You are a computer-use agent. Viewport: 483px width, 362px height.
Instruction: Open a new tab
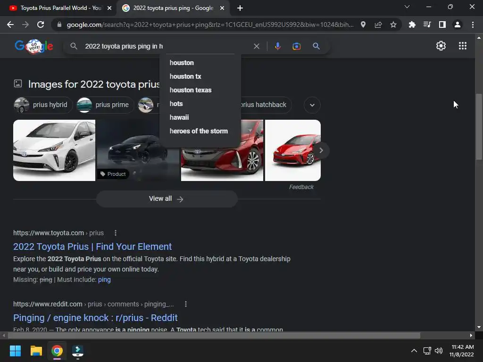[240, 8]
